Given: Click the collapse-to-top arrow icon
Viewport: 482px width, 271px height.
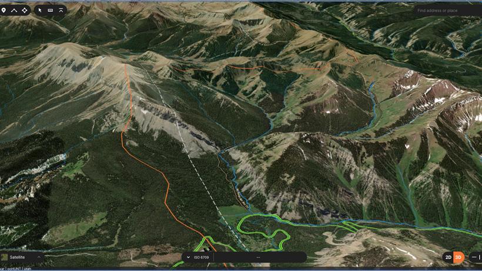Looking at the screenshot, I should pyautogui.click(x=61, y=11).
